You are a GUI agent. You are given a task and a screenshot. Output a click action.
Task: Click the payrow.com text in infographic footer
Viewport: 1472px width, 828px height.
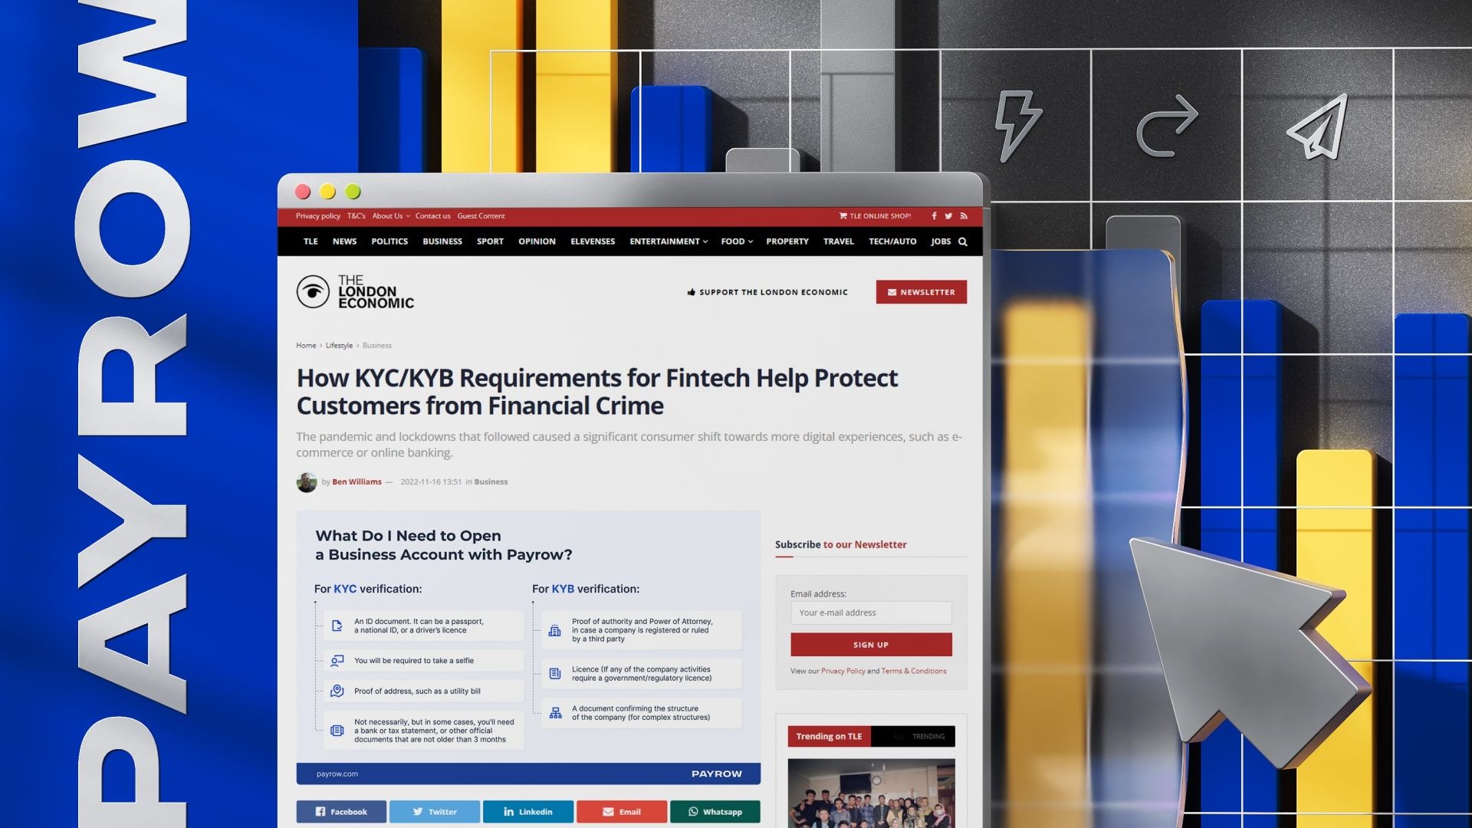point(337,774)
